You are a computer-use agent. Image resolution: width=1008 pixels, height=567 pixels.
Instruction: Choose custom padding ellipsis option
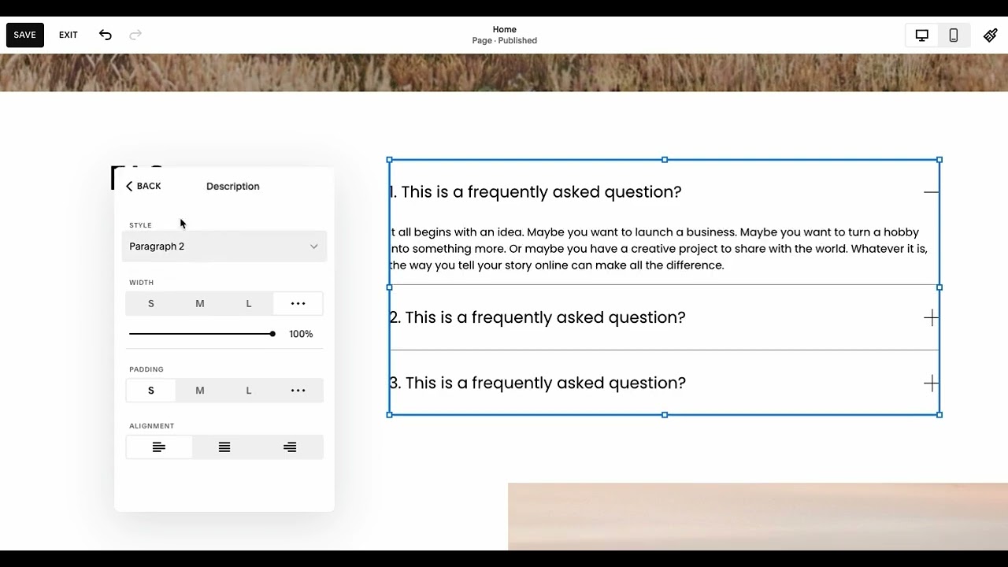298,391
